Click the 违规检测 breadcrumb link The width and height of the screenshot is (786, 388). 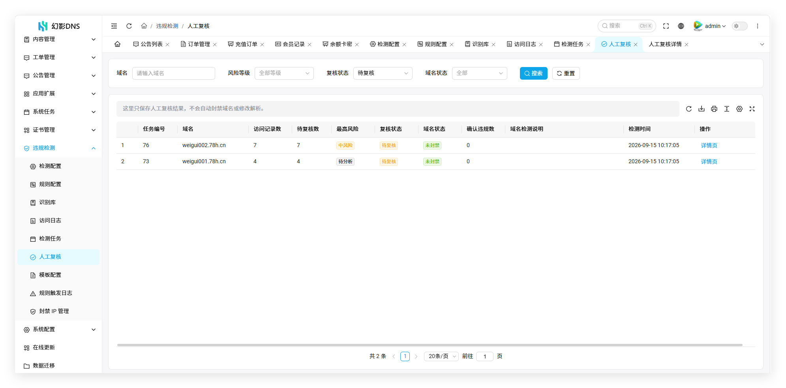coord(167,26)
